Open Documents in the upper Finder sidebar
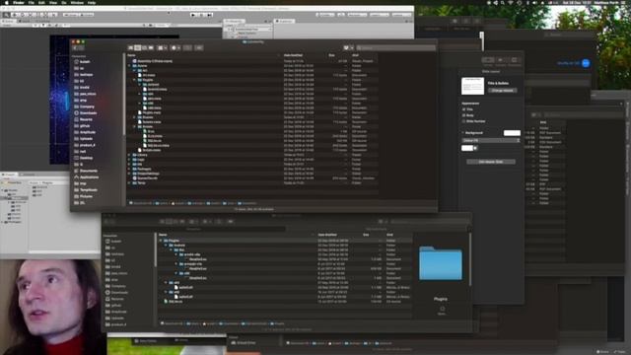 [86, 171]
